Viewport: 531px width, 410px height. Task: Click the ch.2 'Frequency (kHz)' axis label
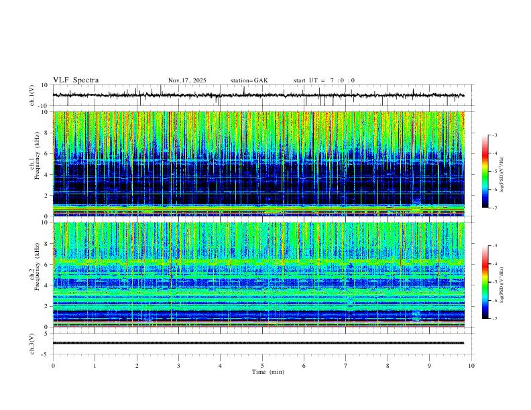[37, 266]
